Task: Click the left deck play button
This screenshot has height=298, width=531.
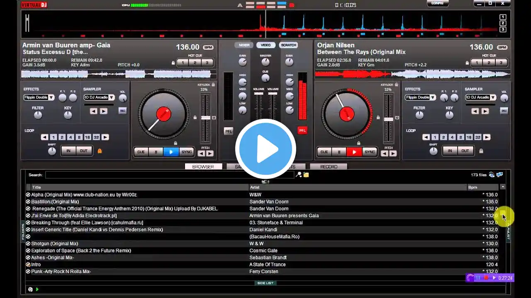Action: (171, 152)
